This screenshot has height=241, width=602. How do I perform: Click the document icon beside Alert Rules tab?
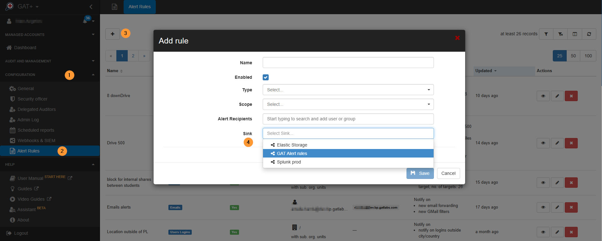tap(114, 7)
